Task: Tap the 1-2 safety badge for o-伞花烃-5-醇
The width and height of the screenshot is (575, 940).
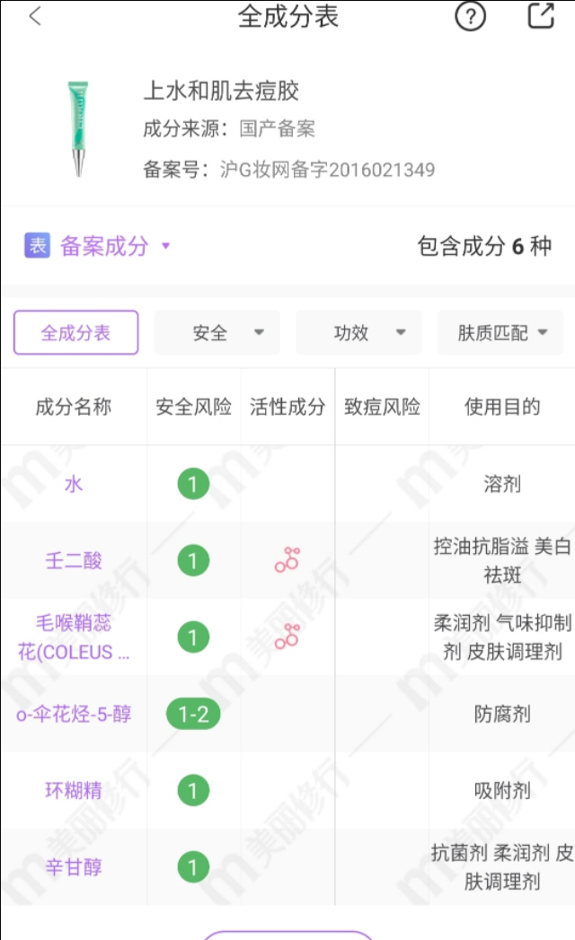Action: click(192, 715)
